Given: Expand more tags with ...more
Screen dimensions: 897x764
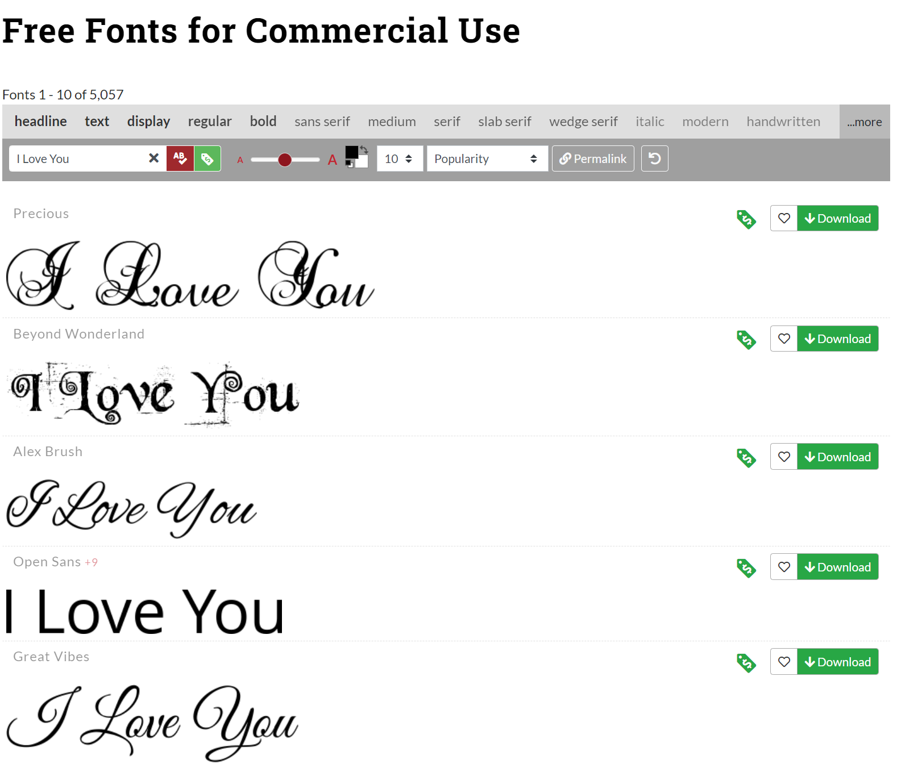Looking at the screenshot, I should 865,122.
